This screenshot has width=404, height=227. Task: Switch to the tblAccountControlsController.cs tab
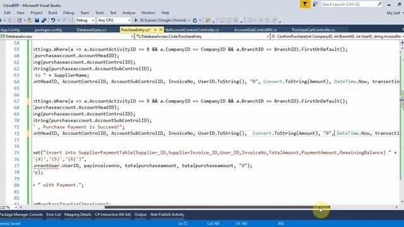pyautogui.click(x=192, y=30)
